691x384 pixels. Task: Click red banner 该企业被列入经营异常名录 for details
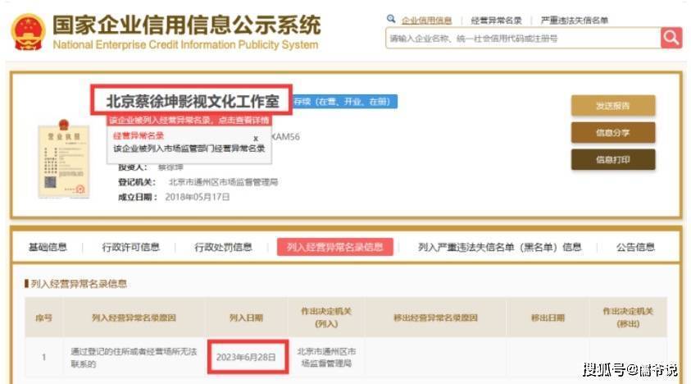(x=189, y=121)
